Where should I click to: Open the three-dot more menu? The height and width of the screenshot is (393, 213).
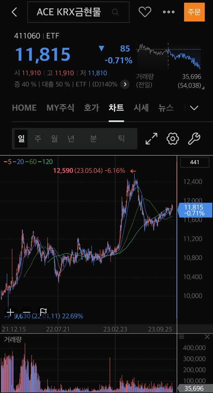pyautogui.click(x=168, y=12)
